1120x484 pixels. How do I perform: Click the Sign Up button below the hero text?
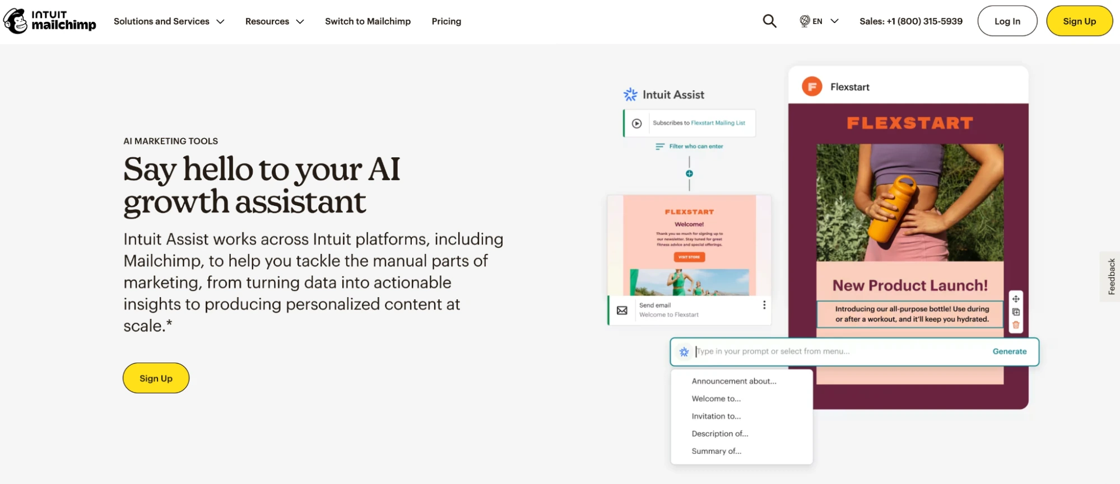156,378
